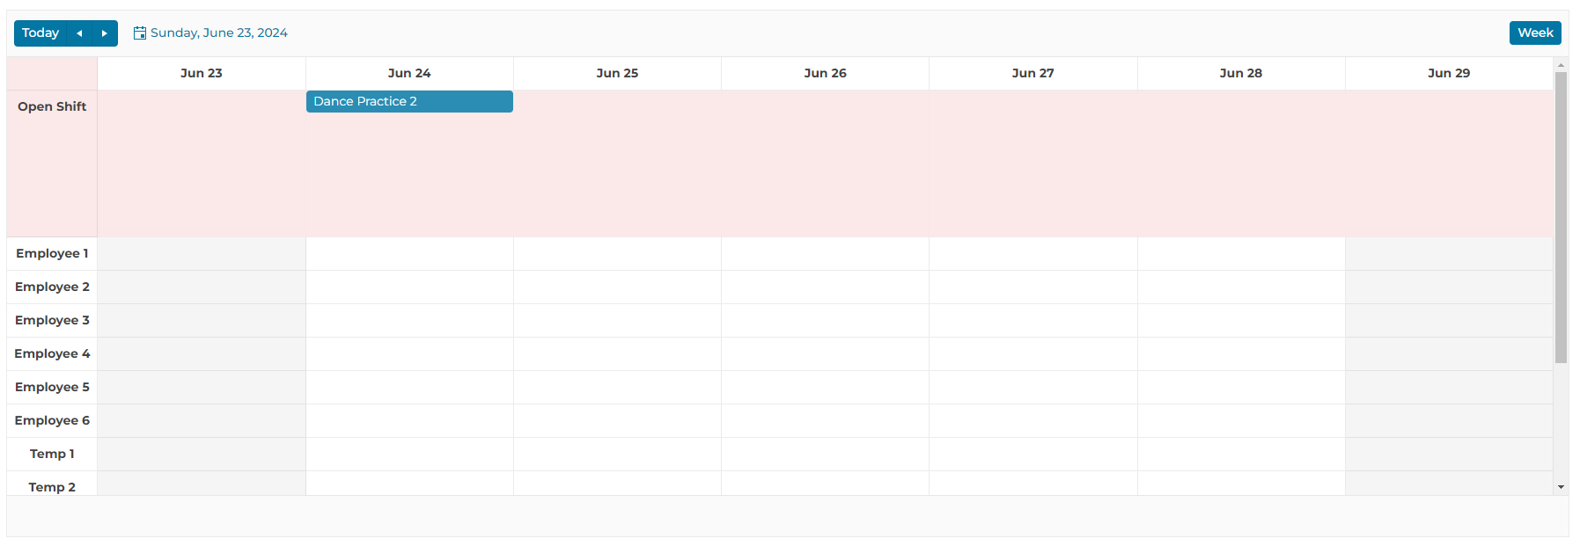Select the Jun 26 column header

pyautogui.click(x=825, y=73)
